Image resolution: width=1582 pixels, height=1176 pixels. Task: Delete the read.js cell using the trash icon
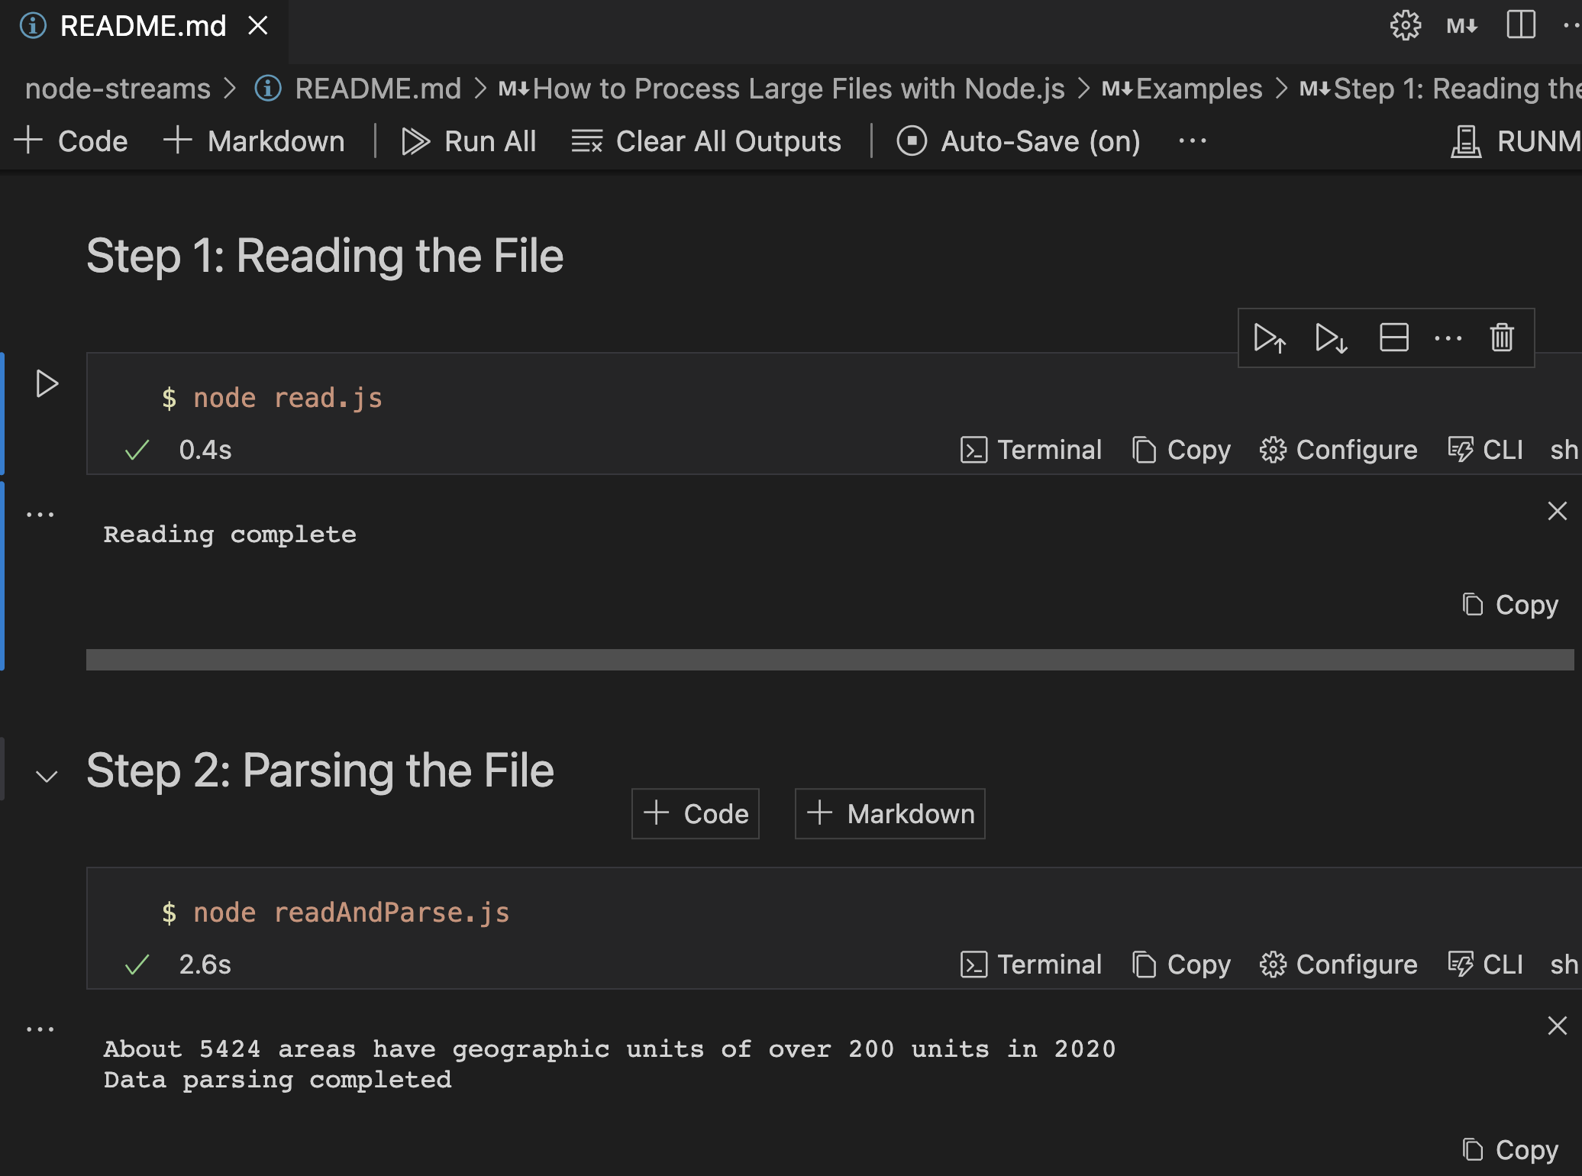[x=1500, y=338]
